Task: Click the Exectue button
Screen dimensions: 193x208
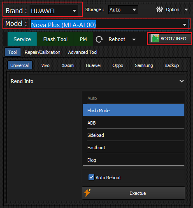Action: point(133,193)
